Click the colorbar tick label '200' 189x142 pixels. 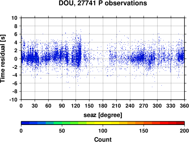[184, 131]
